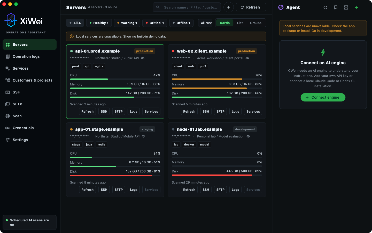
Task: Click the add server plus button
Action: 229,7
